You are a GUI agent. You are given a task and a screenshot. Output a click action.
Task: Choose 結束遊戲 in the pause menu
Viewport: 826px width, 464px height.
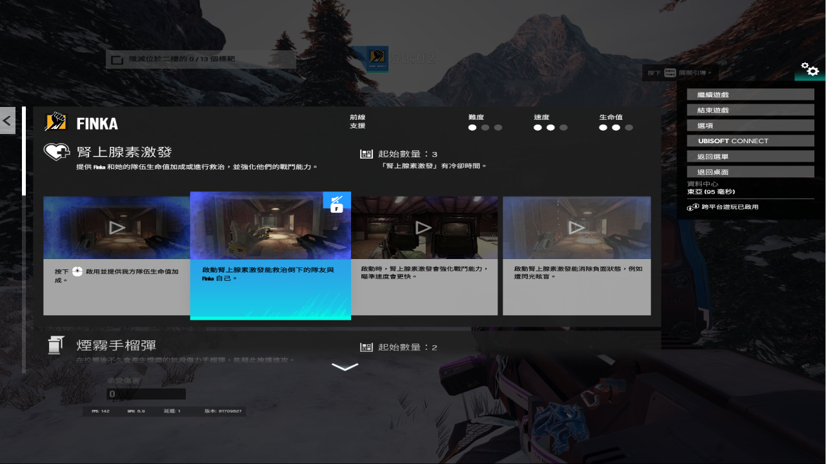tap(750, 110)
